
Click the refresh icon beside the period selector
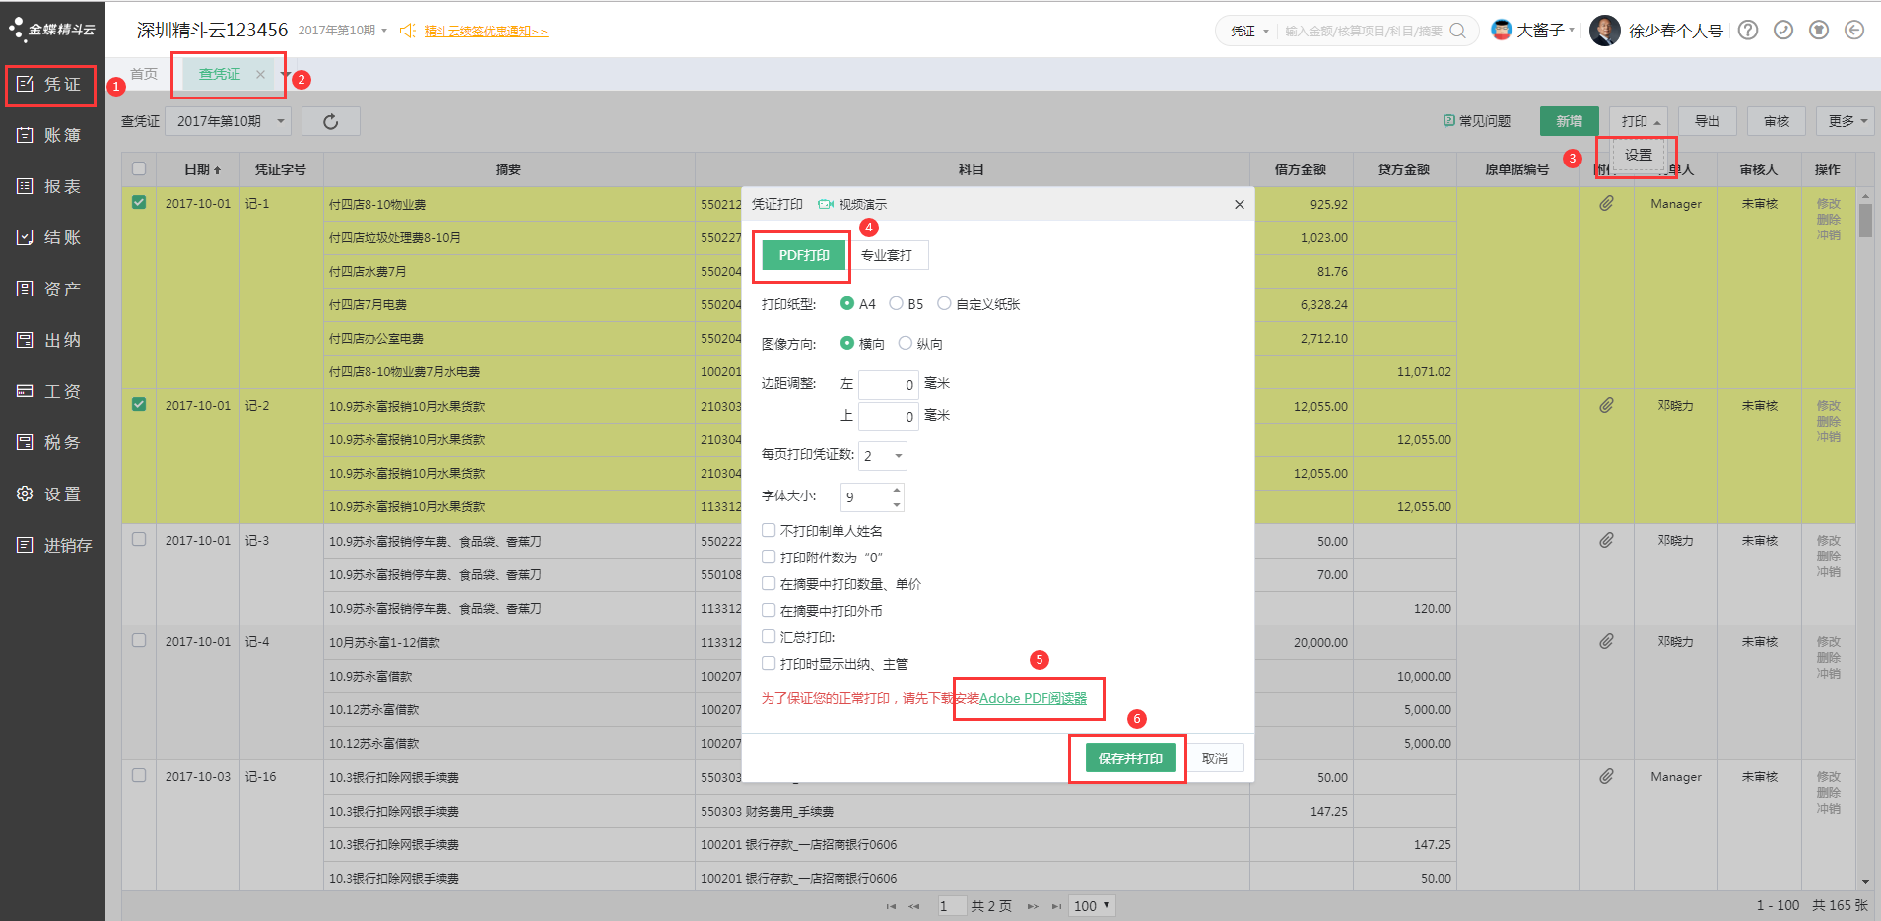[x=330, y=121]
